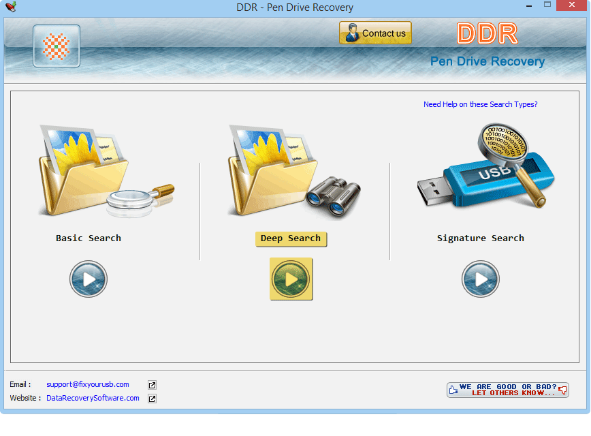Screen dimensions: 591x436
Task: Click the Signature Search USB drive icon
Action: (x=485, y=167)
